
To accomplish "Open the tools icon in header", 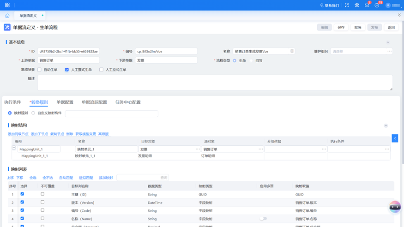I will pos(357,6).
